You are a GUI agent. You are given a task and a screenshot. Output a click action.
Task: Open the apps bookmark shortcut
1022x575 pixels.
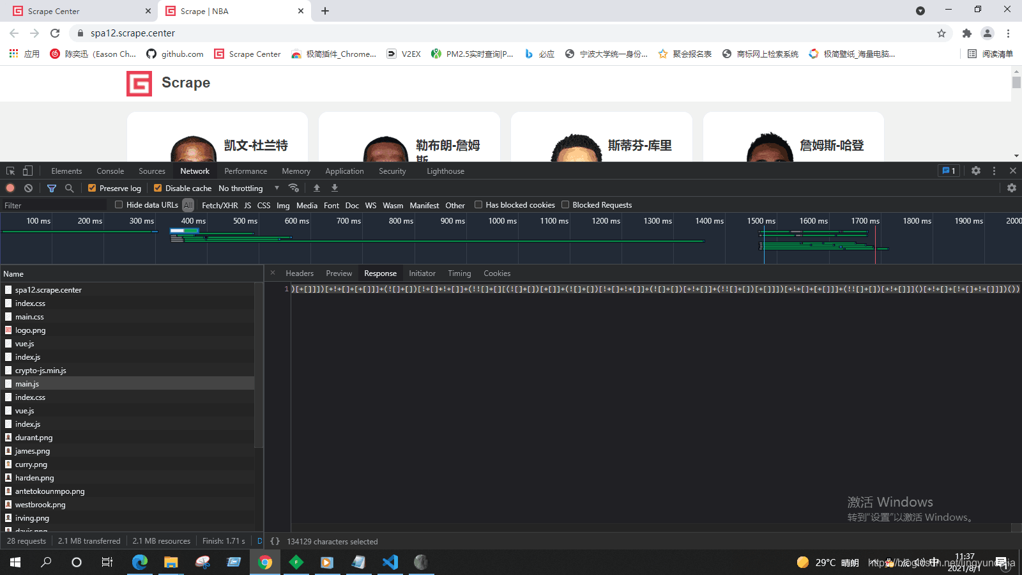click(x=24, y=54)
